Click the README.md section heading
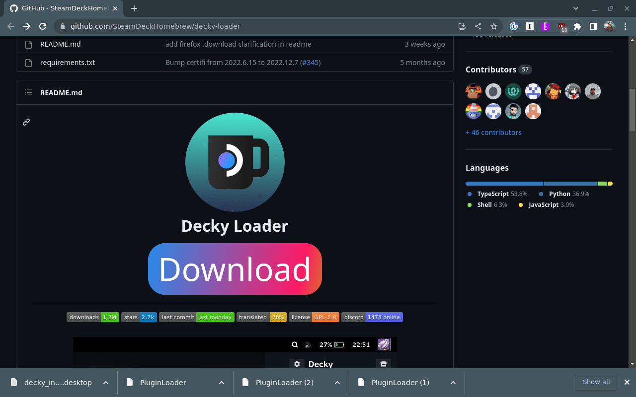Image resolution: width=636 pixels, height=397 pixels. coord(61,93)
